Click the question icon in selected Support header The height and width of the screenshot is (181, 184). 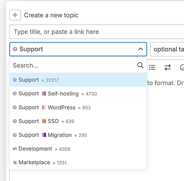pos(15,49)
